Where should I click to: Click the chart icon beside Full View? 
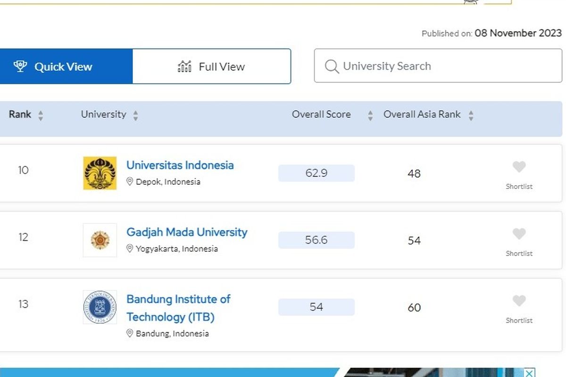(184, 66)
